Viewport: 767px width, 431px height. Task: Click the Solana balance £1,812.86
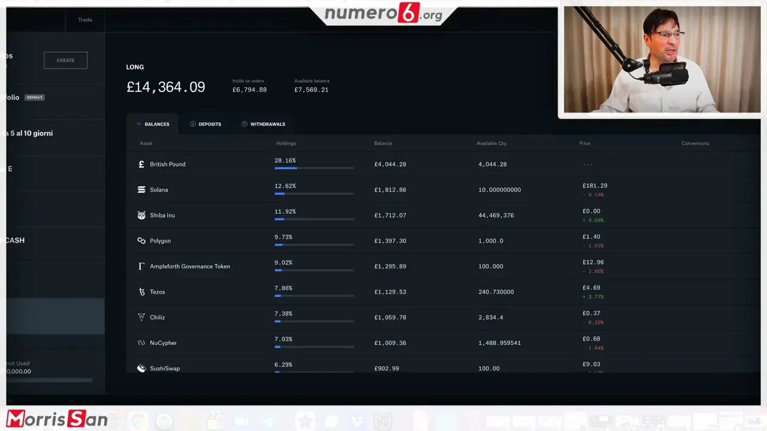point(390,190)
